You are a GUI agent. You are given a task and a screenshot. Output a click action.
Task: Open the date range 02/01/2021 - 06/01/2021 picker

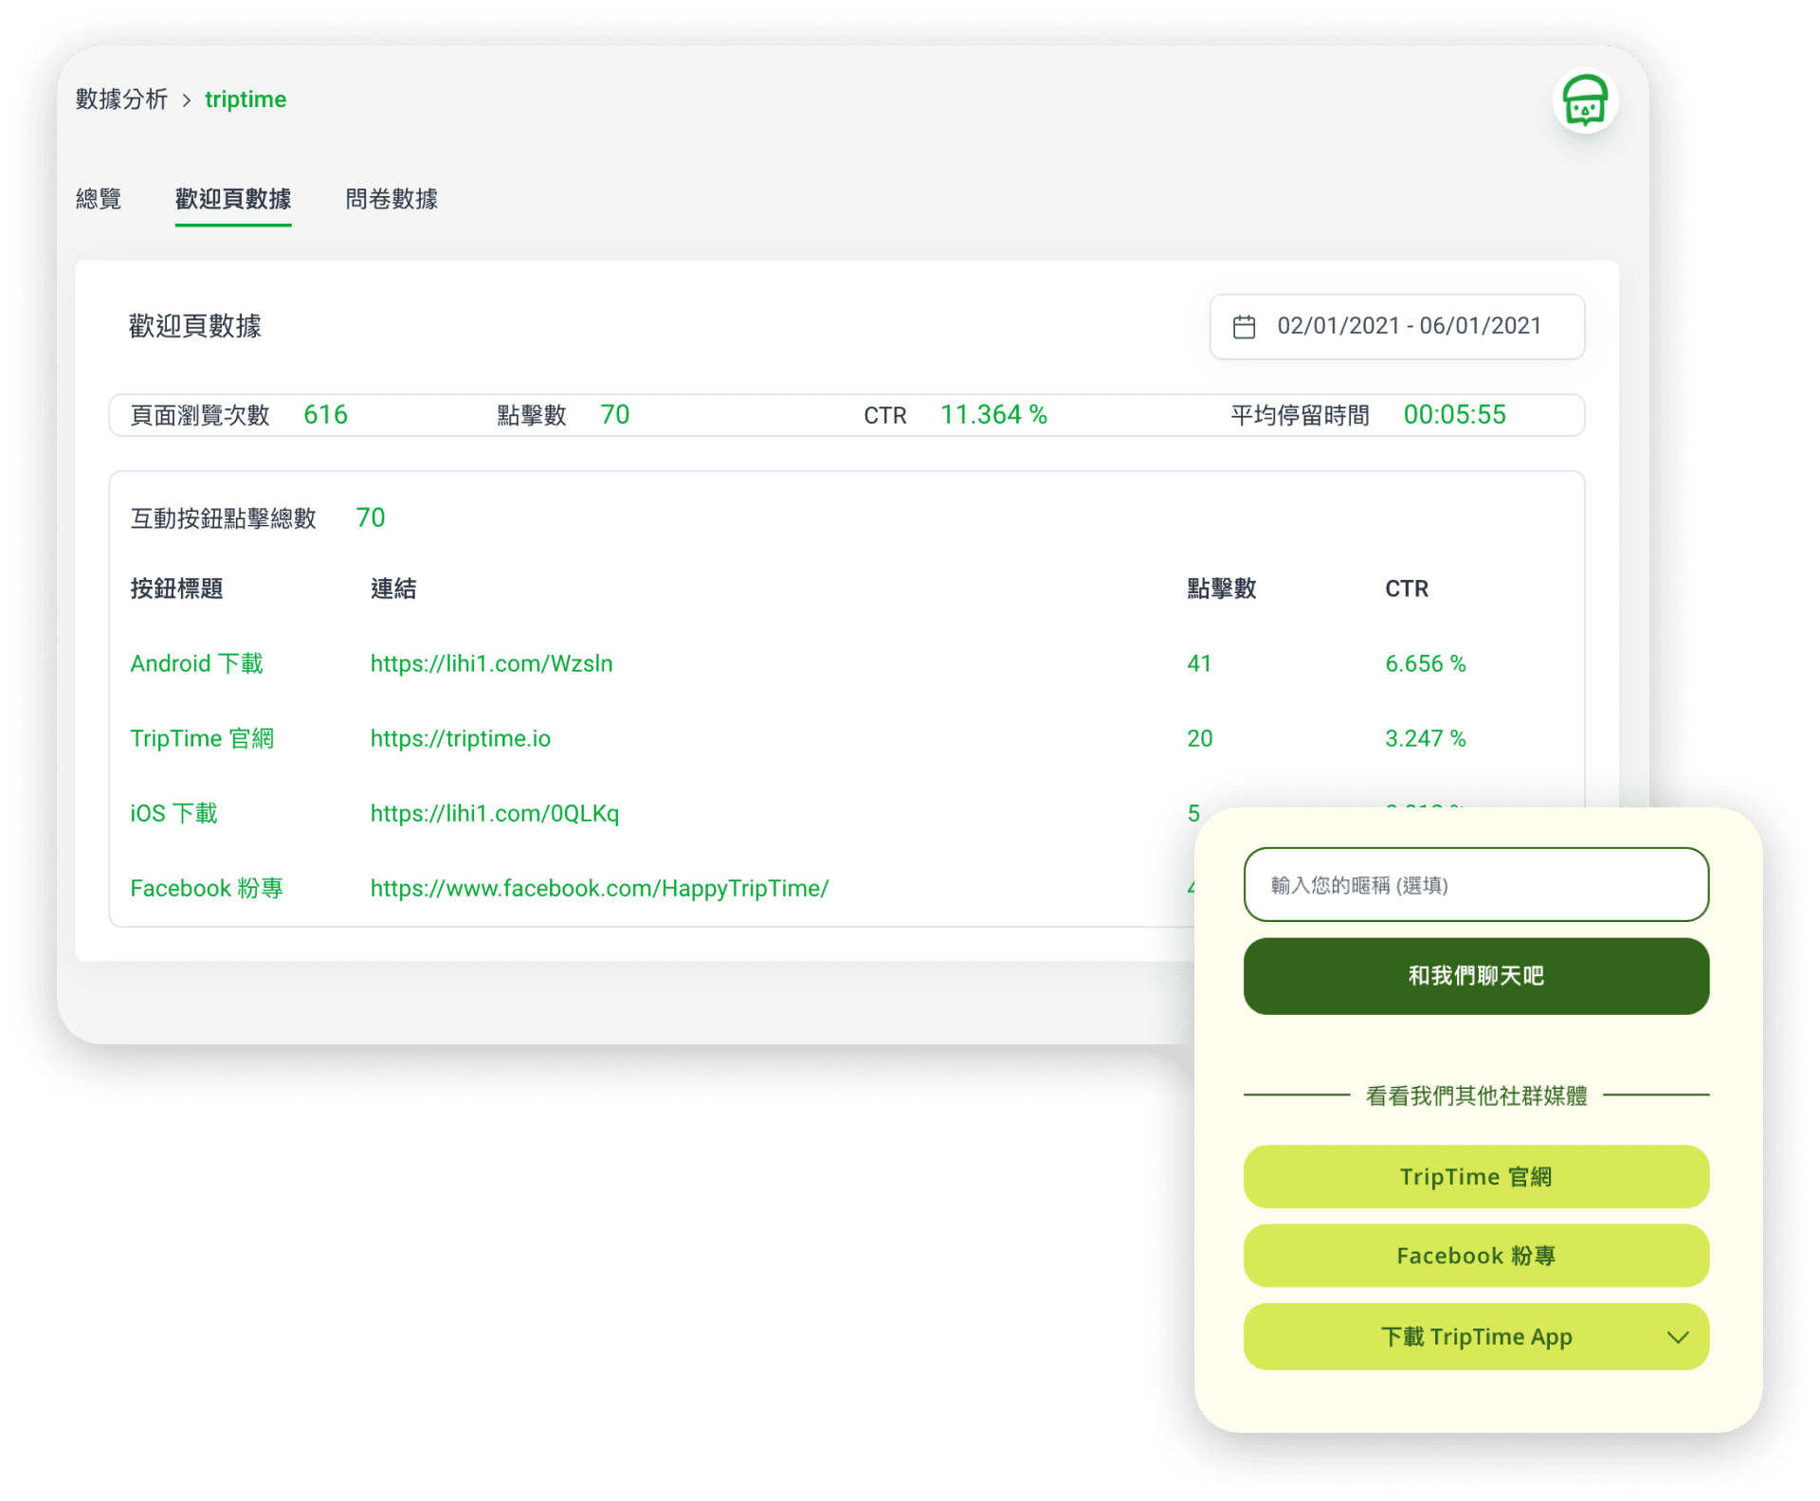(x=1397, y=327)
